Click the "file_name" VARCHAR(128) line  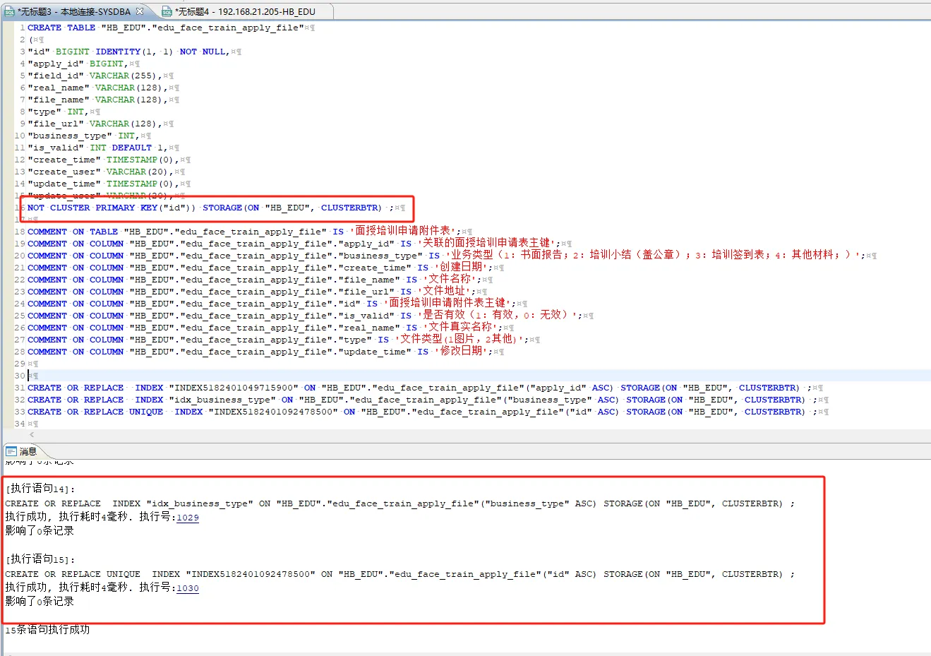pos(98,100)
